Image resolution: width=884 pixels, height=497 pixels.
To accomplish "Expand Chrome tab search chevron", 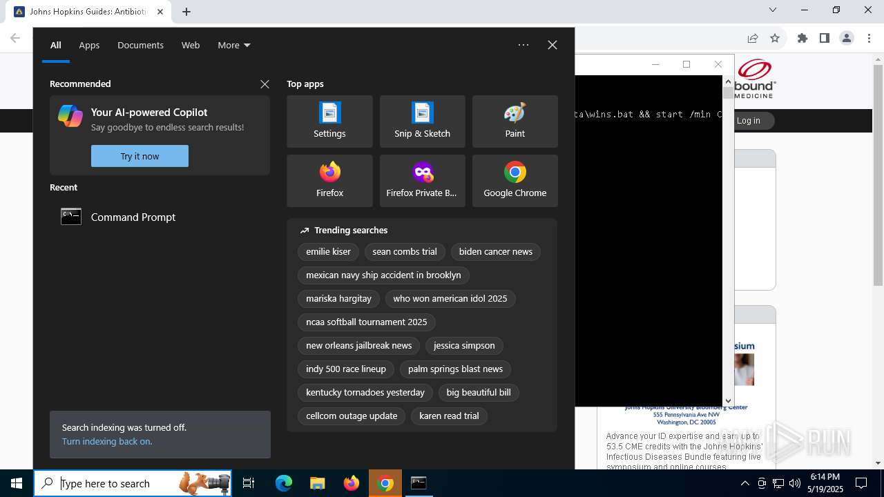I will click(773, 10).
